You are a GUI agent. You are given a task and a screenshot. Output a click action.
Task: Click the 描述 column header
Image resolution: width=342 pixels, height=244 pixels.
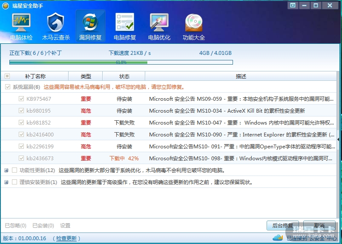tap(241, 76)
